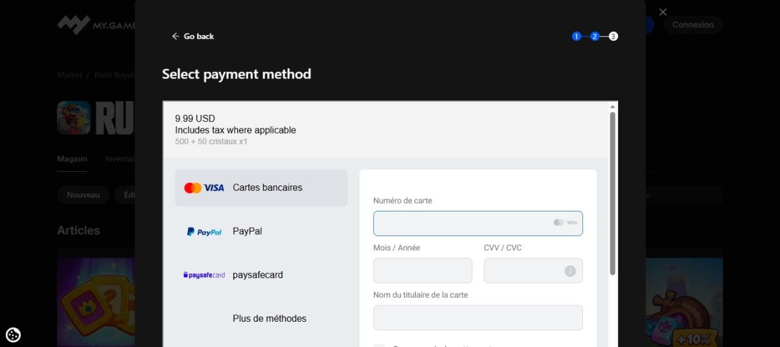Click the payment frame scrollbar thumb
This screenshot has width=780, height=347.
(612, 193)
